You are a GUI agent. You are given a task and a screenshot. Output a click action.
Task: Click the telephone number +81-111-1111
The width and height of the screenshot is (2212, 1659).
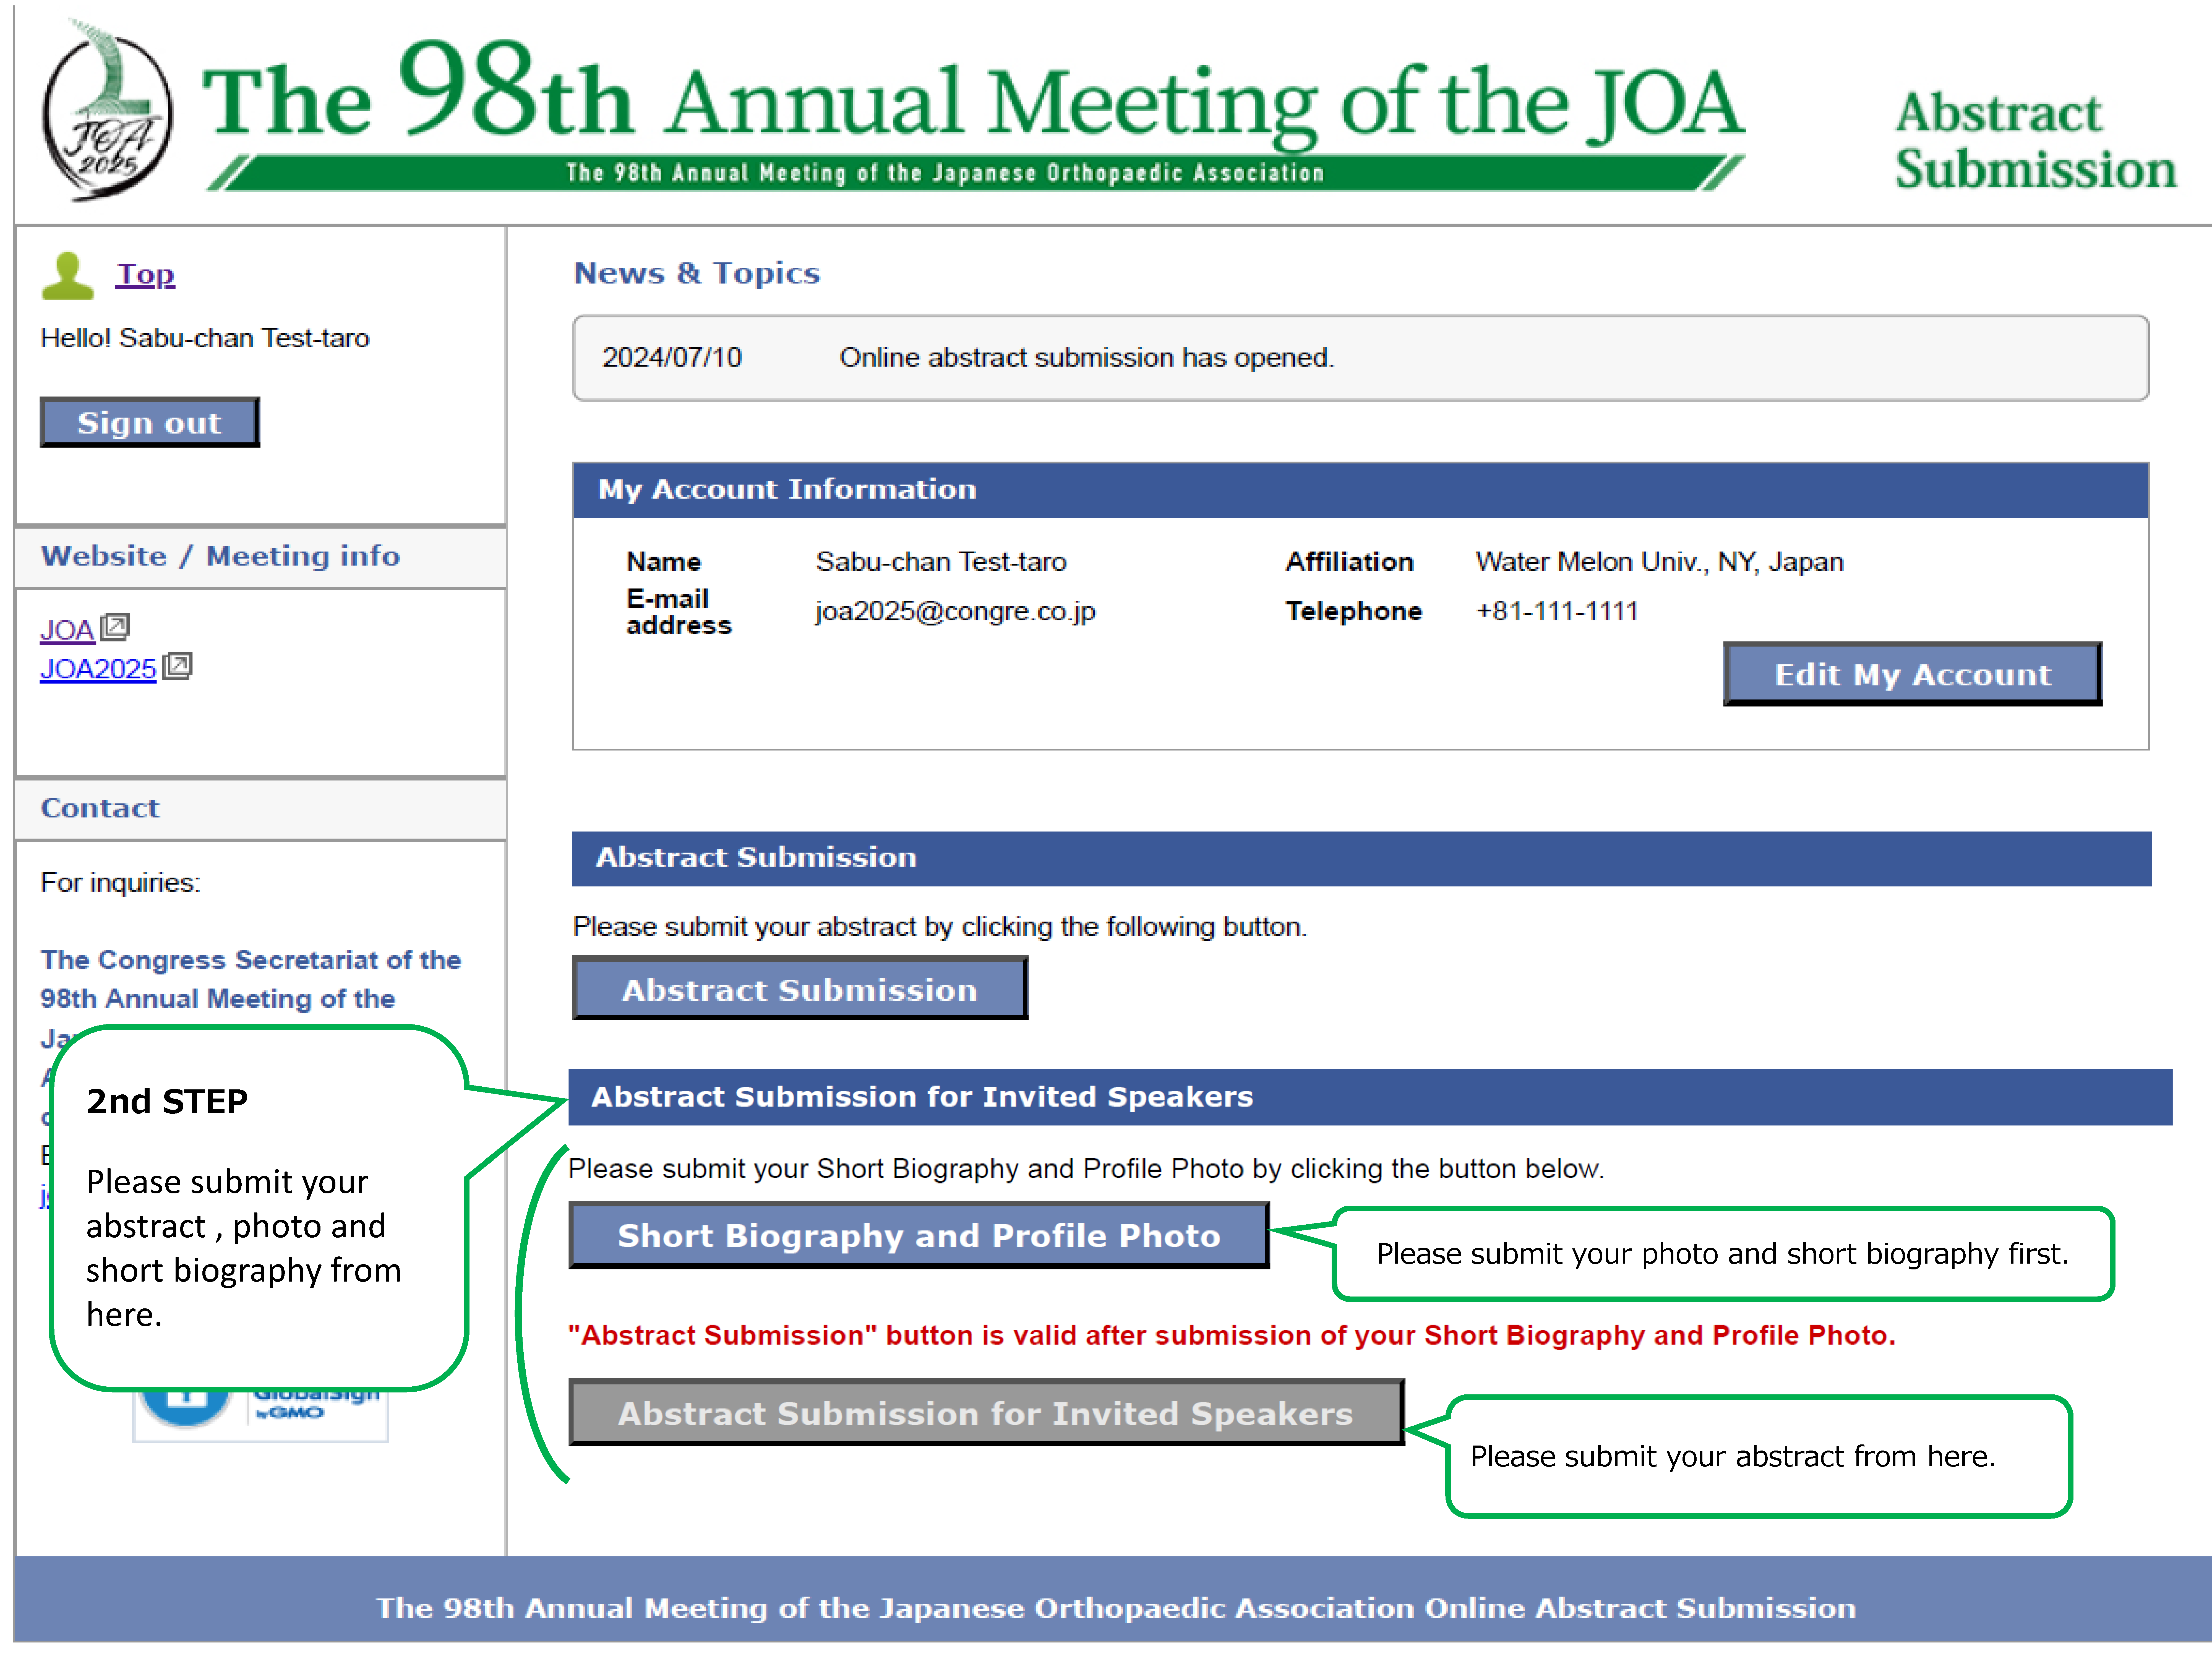coord(1557,611)
